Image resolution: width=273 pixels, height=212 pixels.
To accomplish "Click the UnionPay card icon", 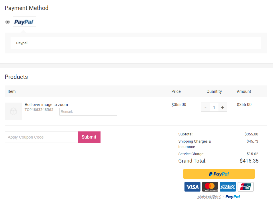I will point(246,187).
